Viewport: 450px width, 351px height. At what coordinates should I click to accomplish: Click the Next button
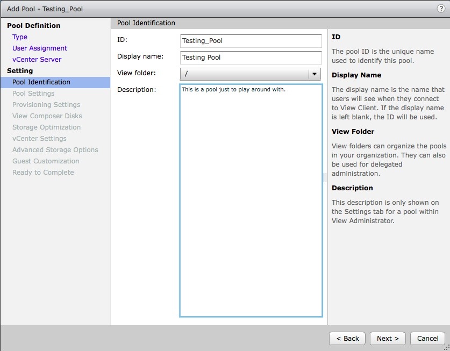pos(388,338)
